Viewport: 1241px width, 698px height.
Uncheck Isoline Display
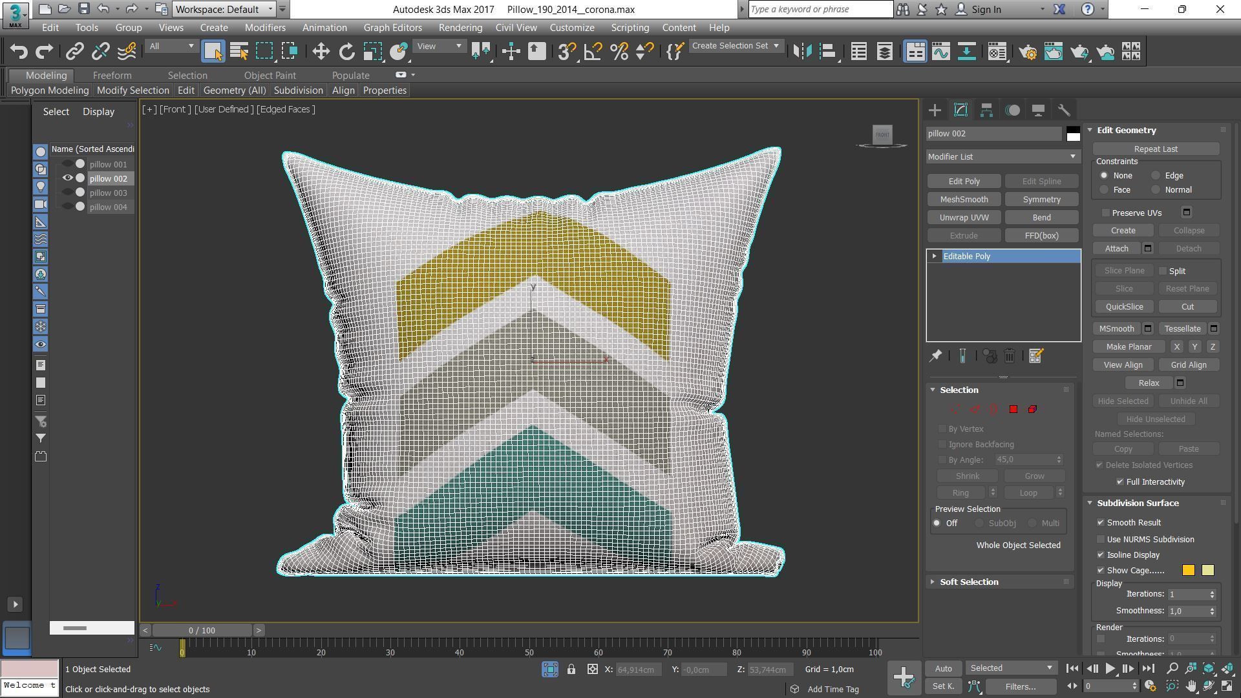pos(1101,555)
